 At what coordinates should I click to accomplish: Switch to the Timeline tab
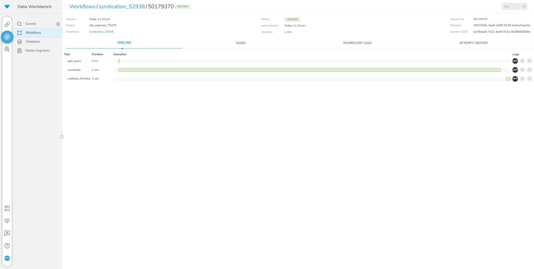(124, 43)
